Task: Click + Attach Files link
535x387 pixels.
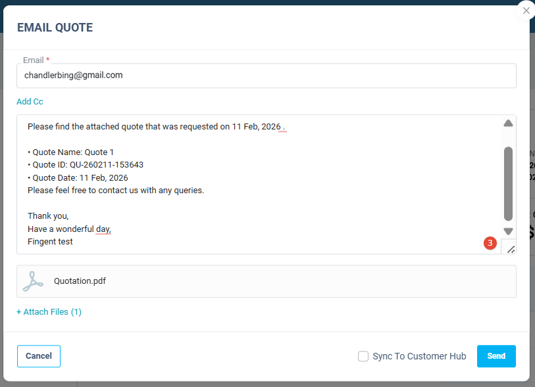Action: click(x=49, y=312)
